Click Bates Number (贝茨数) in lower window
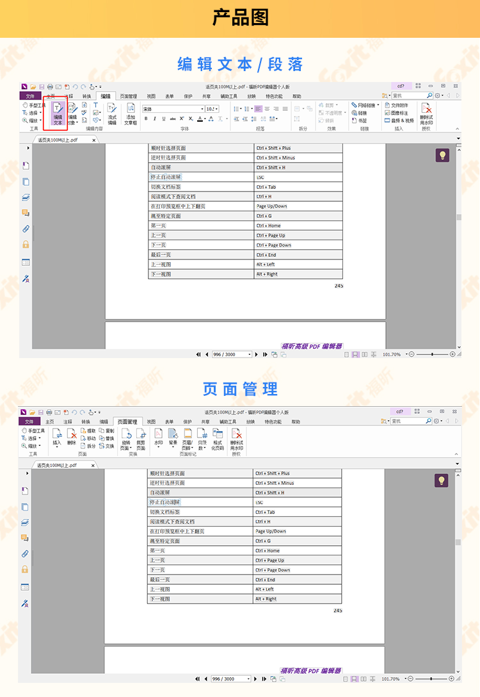Image resolution: width=480 pixels, height=697 pixels. [202, 439]
